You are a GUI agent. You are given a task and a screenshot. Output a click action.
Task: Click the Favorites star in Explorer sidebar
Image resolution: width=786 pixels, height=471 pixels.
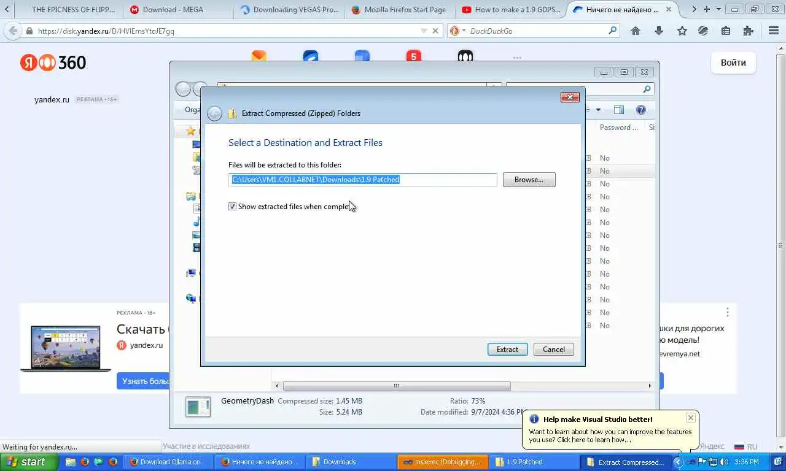click(x=191, y=131)
